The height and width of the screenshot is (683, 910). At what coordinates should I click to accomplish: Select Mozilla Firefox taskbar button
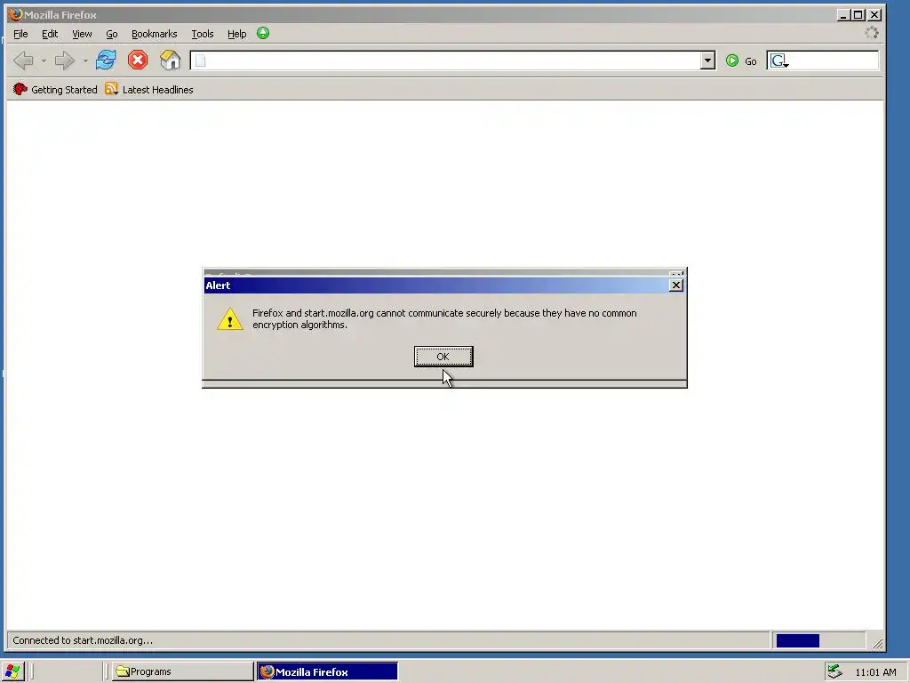[x=327, y=671]
